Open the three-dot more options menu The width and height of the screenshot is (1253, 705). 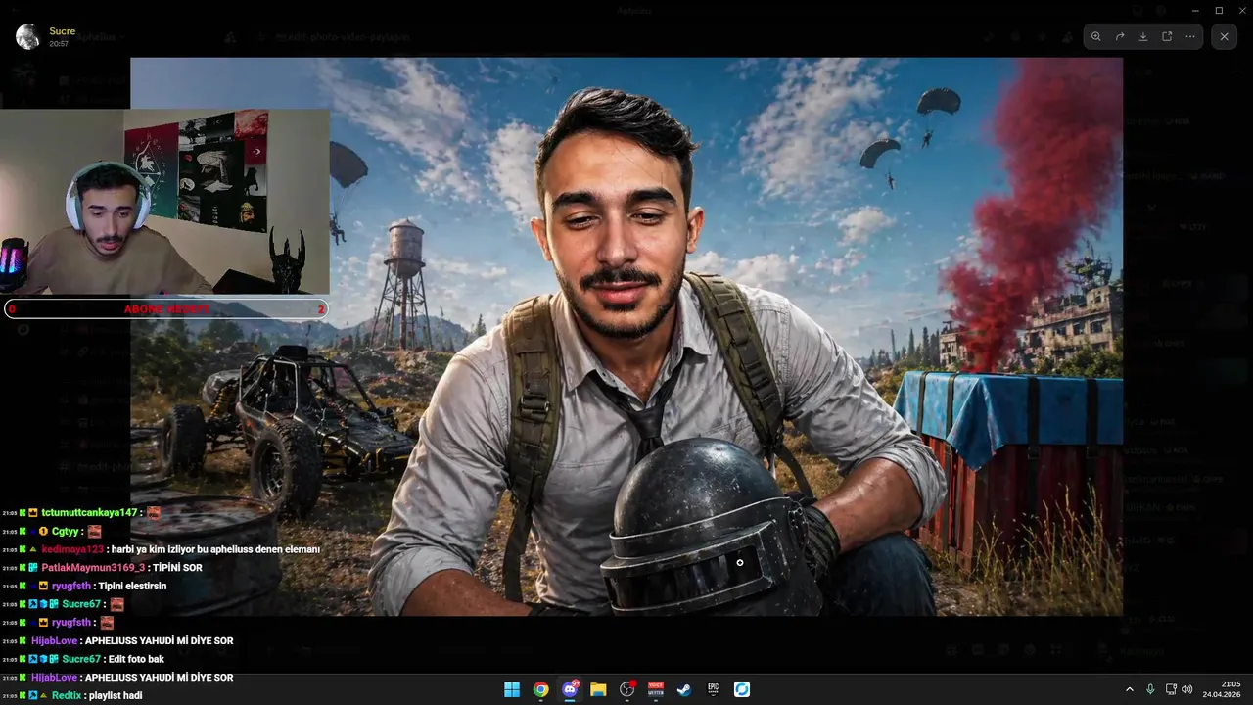(x=1190, y=36)
